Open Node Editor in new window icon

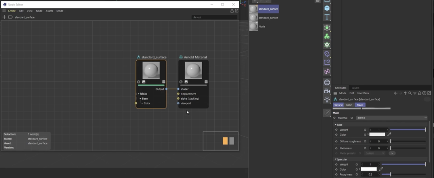pyautogui.click(x=236, y=11)
